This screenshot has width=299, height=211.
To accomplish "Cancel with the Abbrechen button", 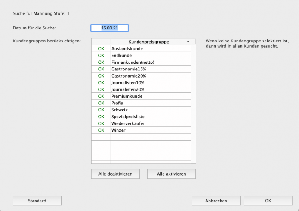I will coord(216,201).
